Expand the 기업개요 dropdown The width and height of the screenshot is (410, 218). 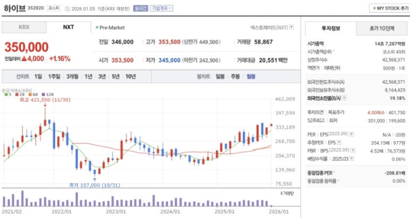coord(162,8)
